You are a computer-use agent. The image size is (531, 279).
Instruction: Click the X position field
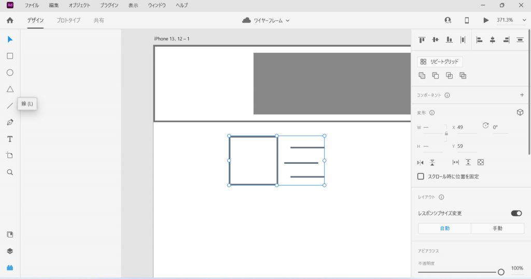467,127
